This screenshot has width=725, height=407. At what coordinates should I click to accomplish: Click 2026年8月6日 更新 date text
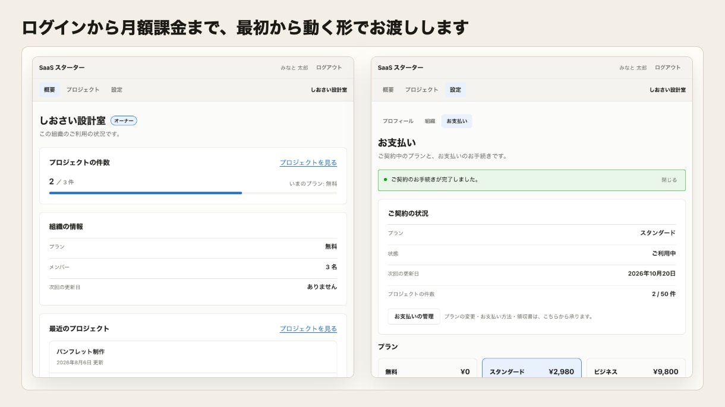point(80,362)
